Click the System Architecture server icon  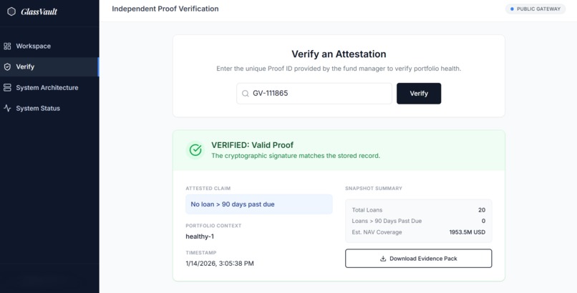coord(8,88)
